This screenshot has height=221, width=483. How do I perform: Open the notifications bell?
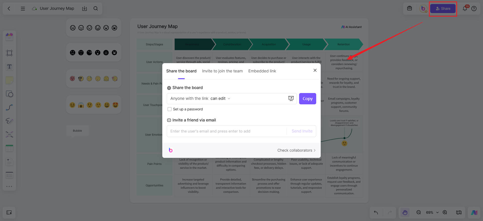click(x=465, y=9)
